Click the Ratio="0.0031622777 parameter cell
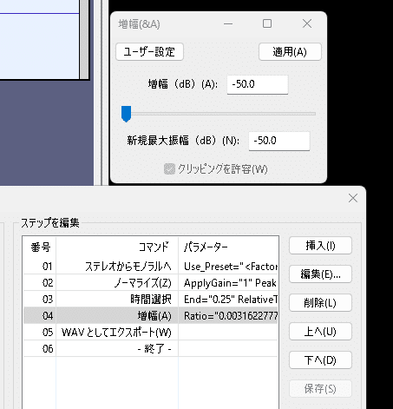The height and width of the screenshot is (409, 393). pos(228,315)
